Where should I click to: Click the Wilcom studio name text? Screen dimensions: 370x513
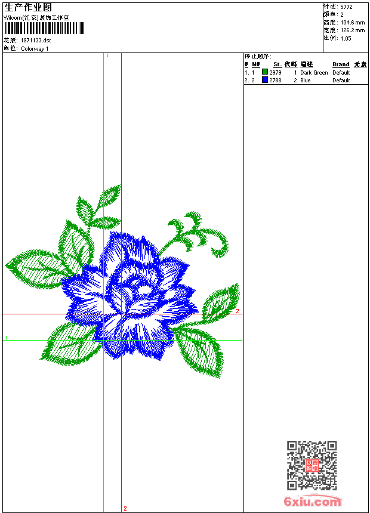pos(36,18)
